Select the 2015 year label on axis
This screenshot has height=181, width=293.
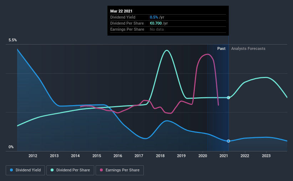[x=97, y=156]
